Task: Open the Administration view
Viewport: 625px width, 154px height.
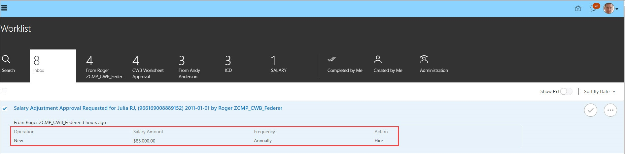Action: [x=434, y=64]
